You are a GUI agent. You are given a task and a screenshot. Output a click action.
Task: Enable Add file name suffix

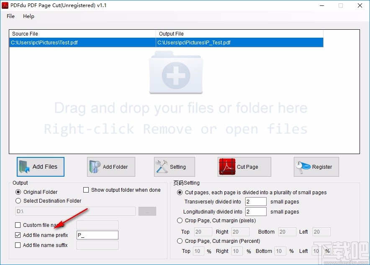(x=18, y=245)
